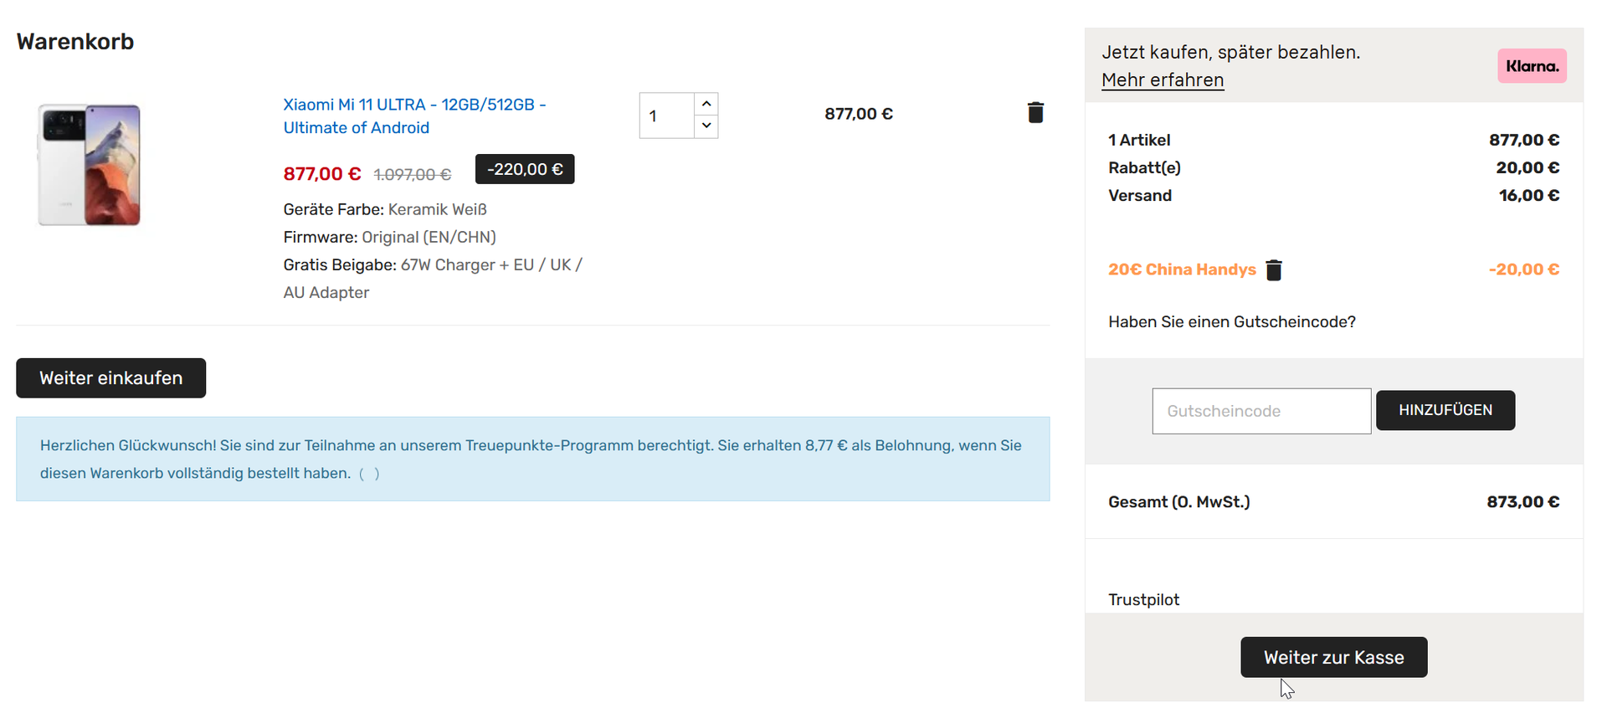This screenshot has height=703, width=1607.
Task: Click the parentheses link in loyalty notice
Action: [369, 474]
